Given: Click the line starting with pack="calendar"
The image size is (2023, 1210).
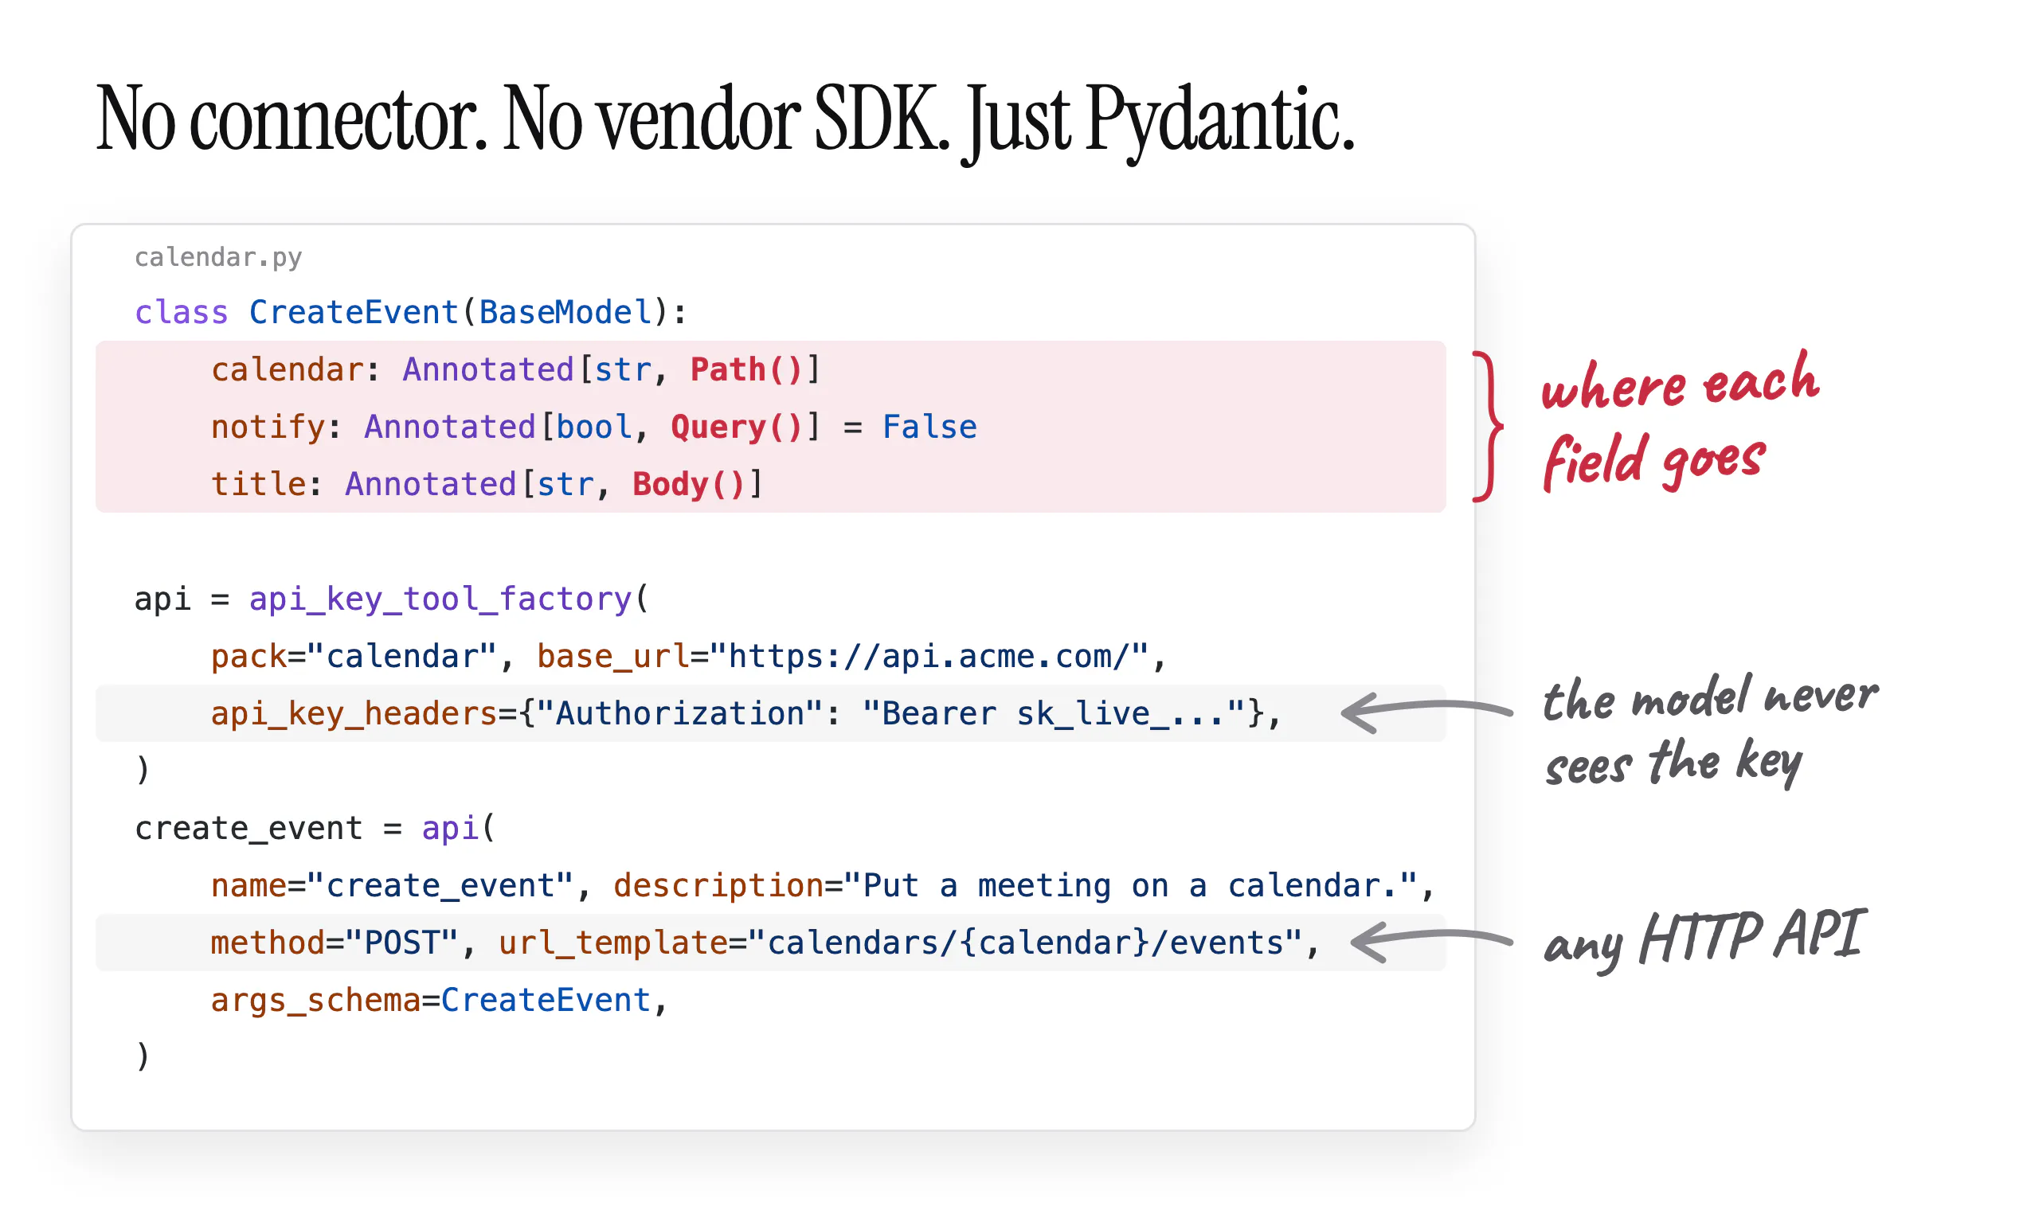Looking at the screenshot, I should [x=688, y=656].
